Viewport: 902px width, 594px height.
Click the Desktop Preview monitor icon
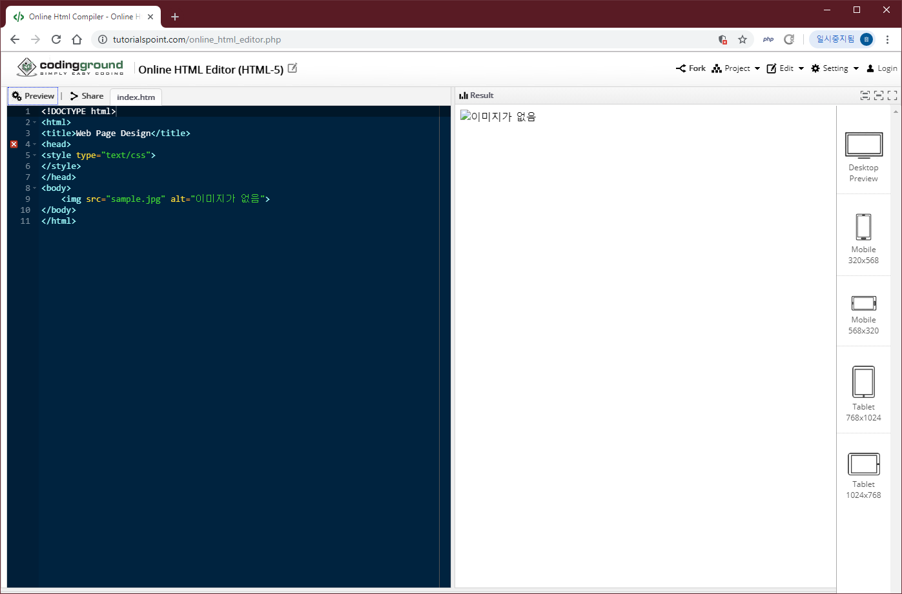pos(863,145)
